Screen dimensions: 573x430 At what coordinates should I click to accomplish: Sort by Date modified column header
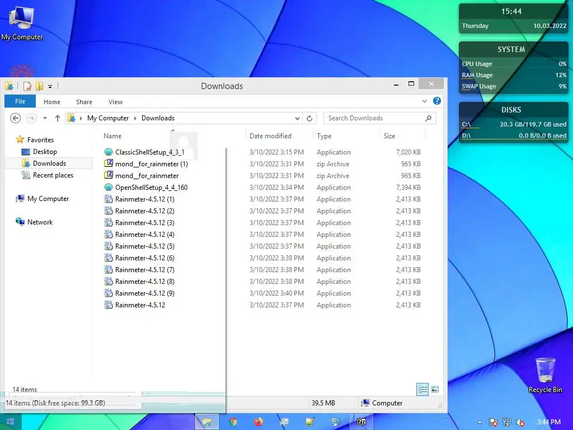click(270, 135)
